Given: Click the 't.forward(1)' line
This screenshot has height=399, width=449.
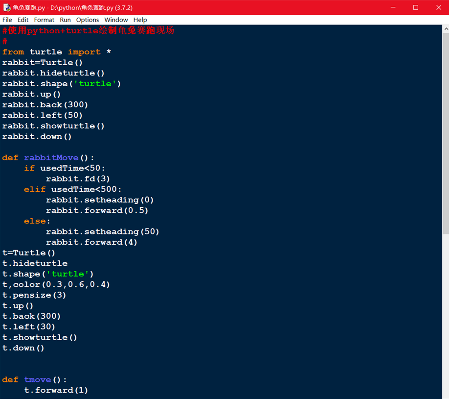Looking at the screenshot, I should pyautogui.click(x=56, y=390).
